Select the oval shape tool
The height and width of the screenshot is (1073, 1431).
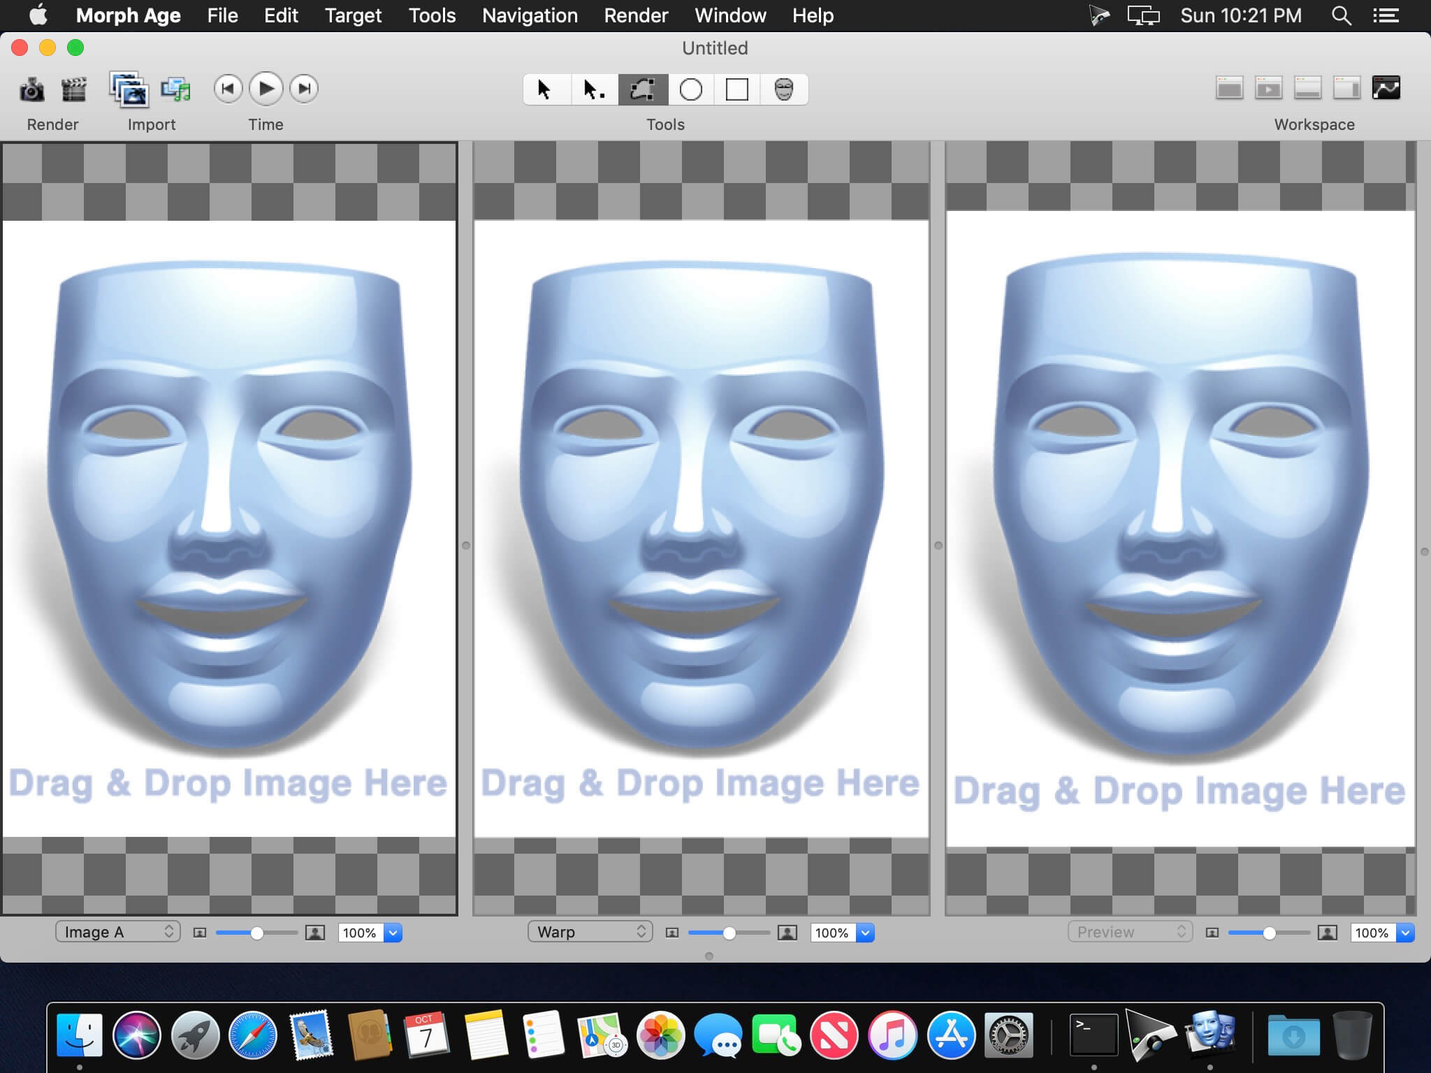point(691,89)
